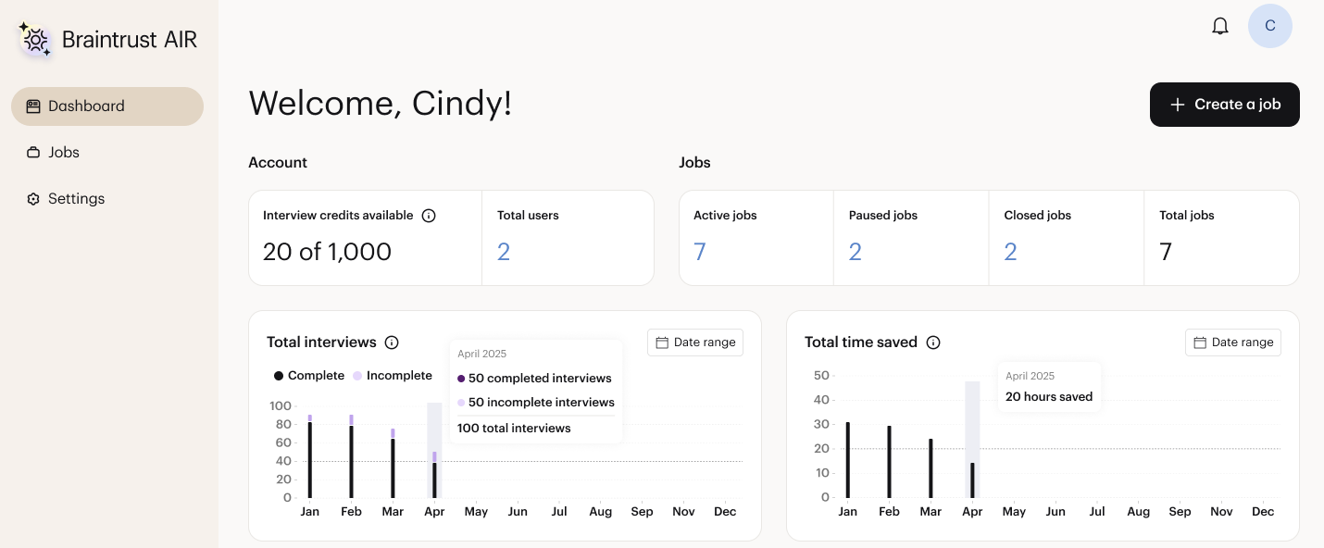Open the user avatar profile menu

pyautogui.click(x=1269, y=26)
